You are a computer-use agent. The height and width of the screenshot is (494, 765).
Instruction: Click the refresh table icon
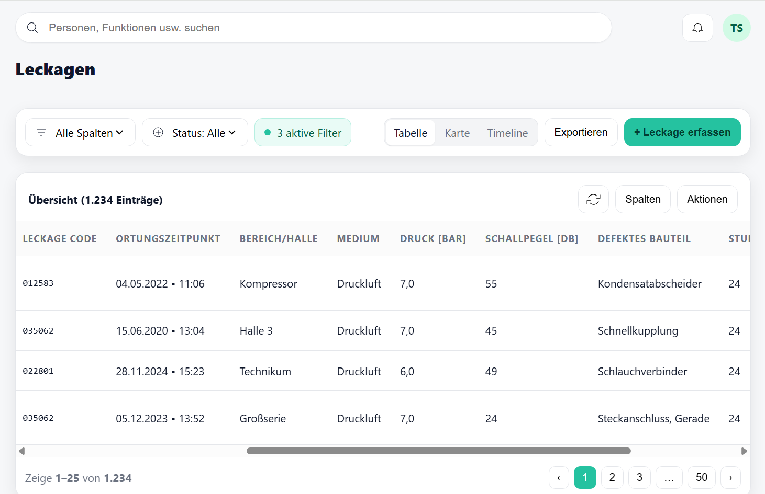593,199
